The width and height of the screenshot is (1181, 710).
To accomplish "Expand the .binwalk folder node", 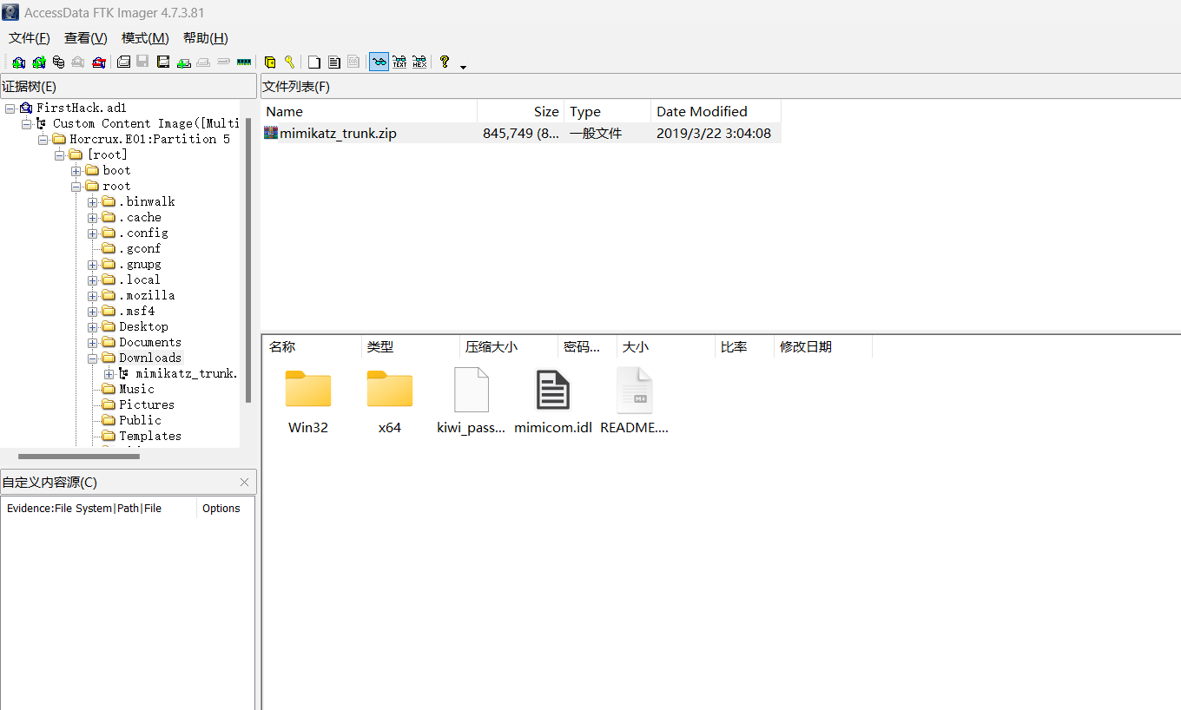I will tap(92, 202).
